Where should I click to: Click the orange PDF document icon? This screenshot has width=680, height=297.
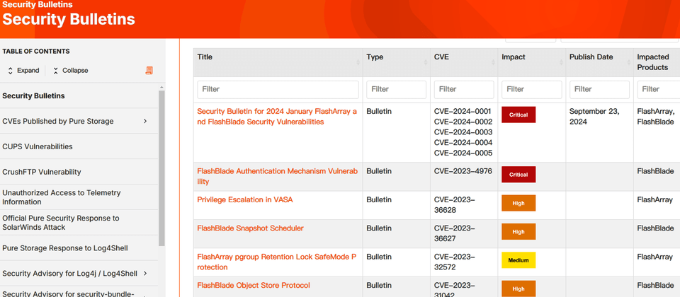click(x=149, y=71)
